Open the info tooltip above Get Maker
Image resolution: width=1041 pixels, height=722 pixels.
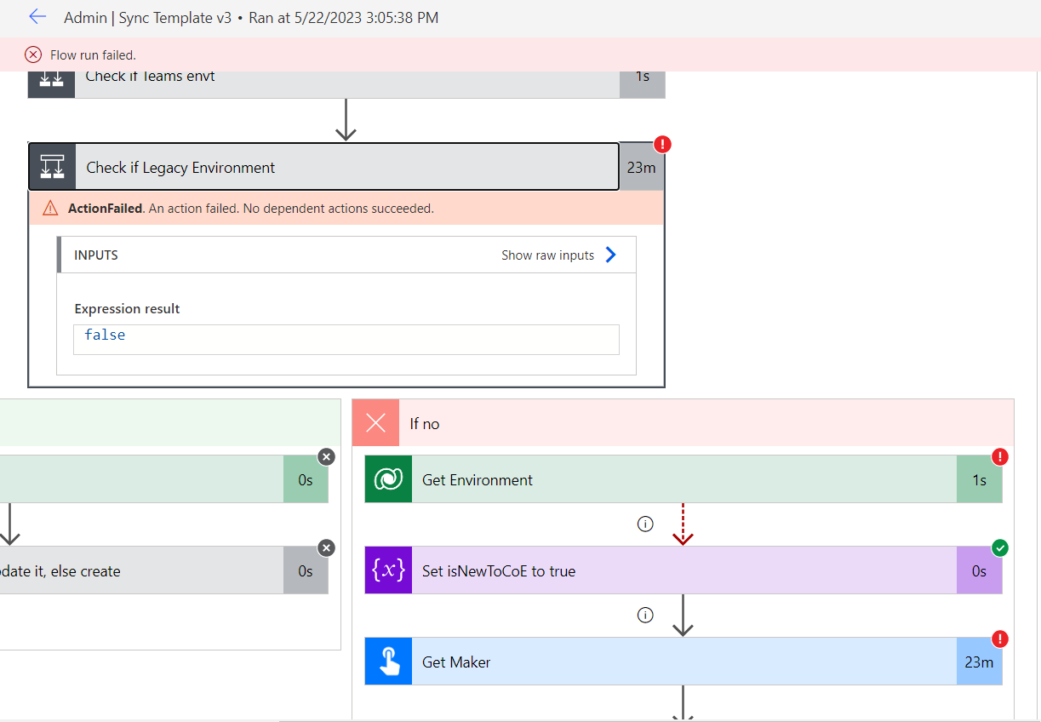[x=645, y=615]
